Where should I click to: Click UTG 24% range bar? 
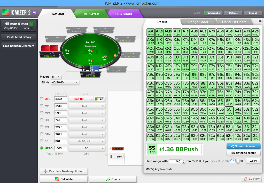pyautogui.click(x=99, y=99)
